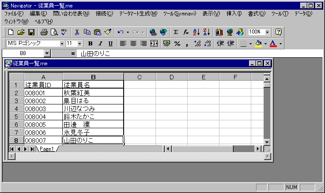
Task: Open the データマート生成(M) menu
Action: [x=138, y=14]
